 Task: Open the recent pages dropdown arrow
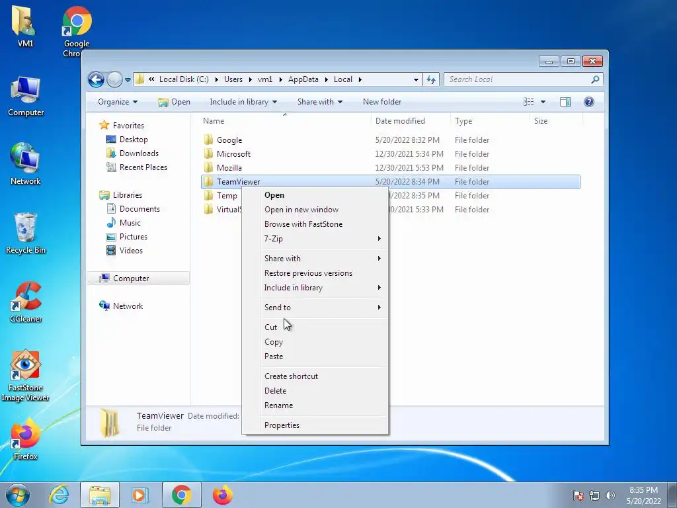pyautogui.click(x=128, y=80)
